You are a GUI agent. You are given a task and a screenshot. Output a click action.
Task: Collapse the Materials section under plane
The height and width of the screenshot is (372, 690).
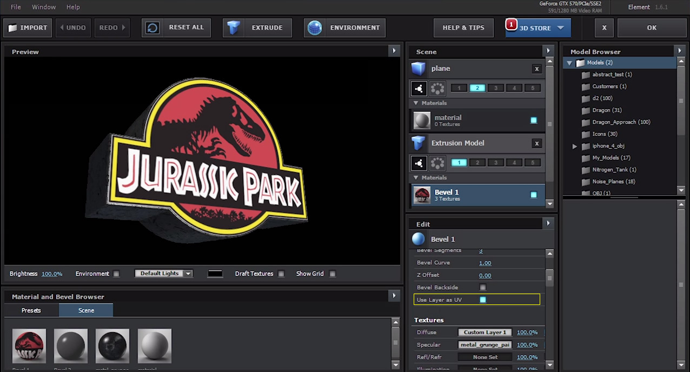[x=416, y=103]
